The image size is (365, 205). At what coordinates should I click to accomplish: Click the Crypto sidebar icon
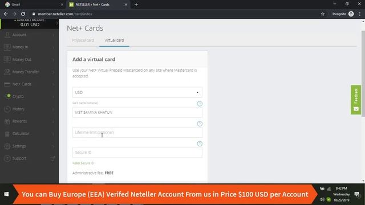click(7, 96)
